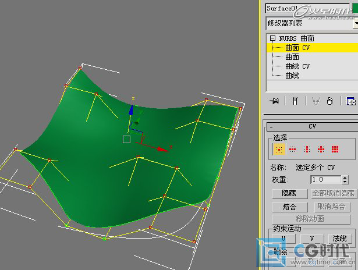Click Remove Modifier from stack trash icon
This screenshot has width=358, height=270.
[329, 101]
